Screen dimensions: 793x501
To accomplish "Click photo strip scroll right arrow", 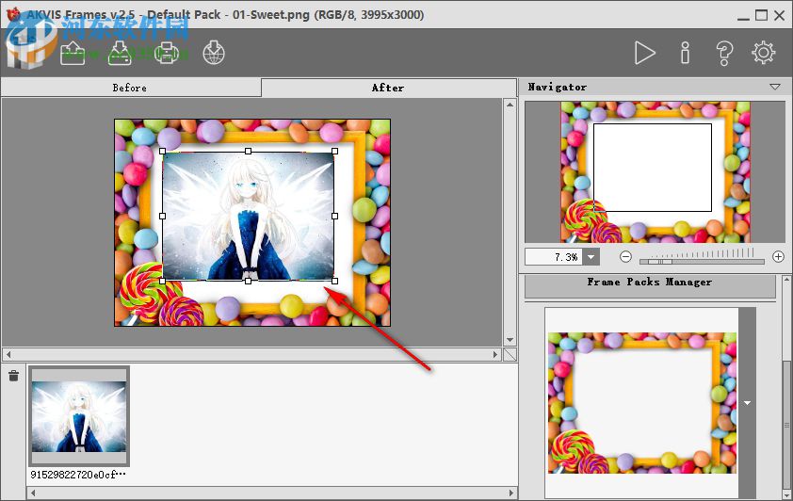I will [510, 493].
